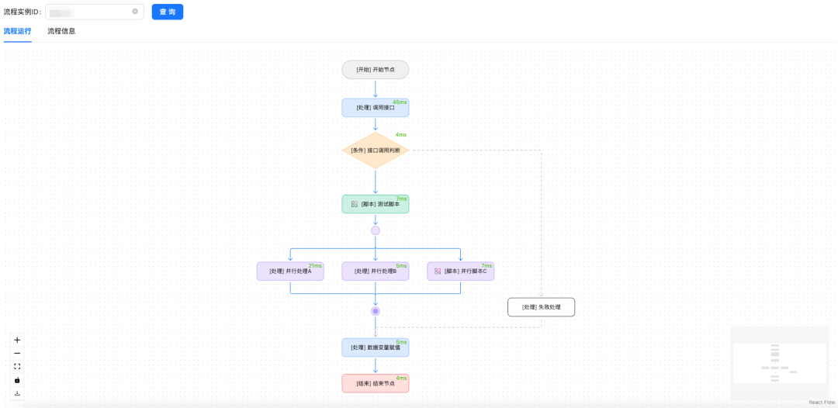Image resolution: width=838 pixels, height=408 pixels.
Task: Select the [处理] 数据变量赋值 node
Action: pyautogui.click(x=376, y=347)
